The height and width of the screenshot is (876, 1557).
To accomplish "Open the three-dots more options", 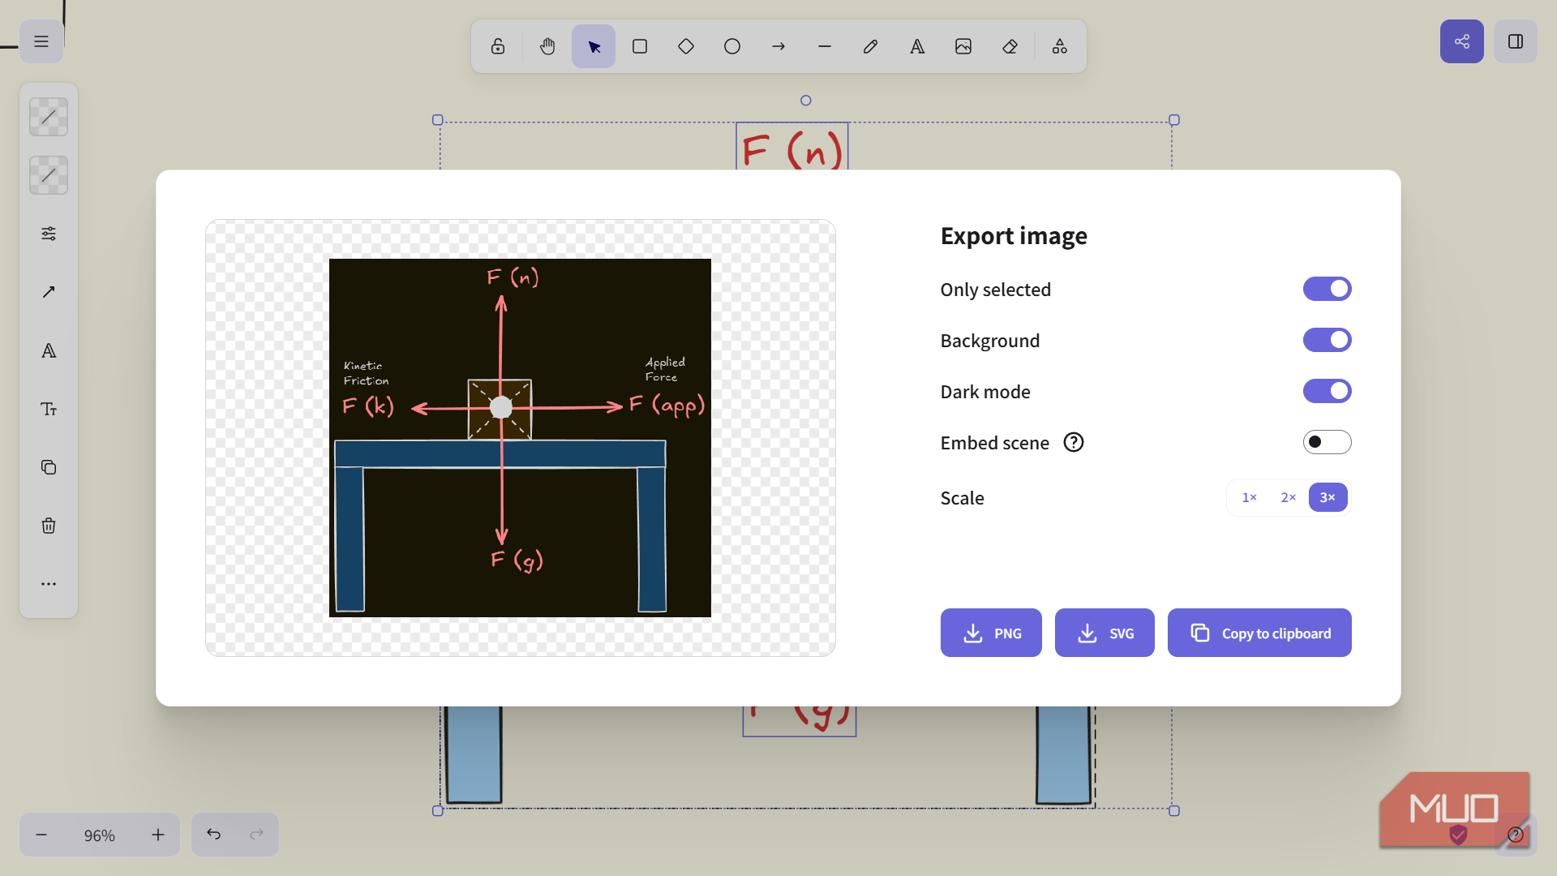I will [49, 584].
